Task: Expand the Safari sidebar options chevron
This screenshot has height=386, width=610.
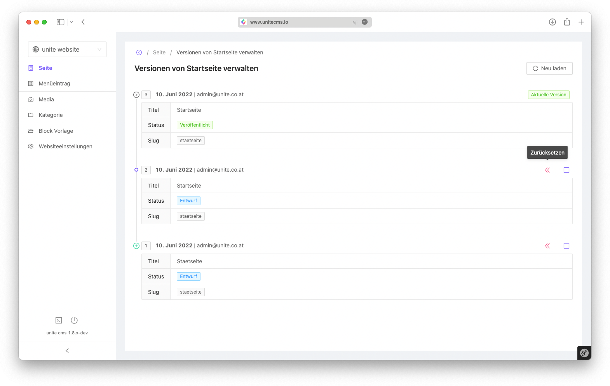Action: (71, 22)
